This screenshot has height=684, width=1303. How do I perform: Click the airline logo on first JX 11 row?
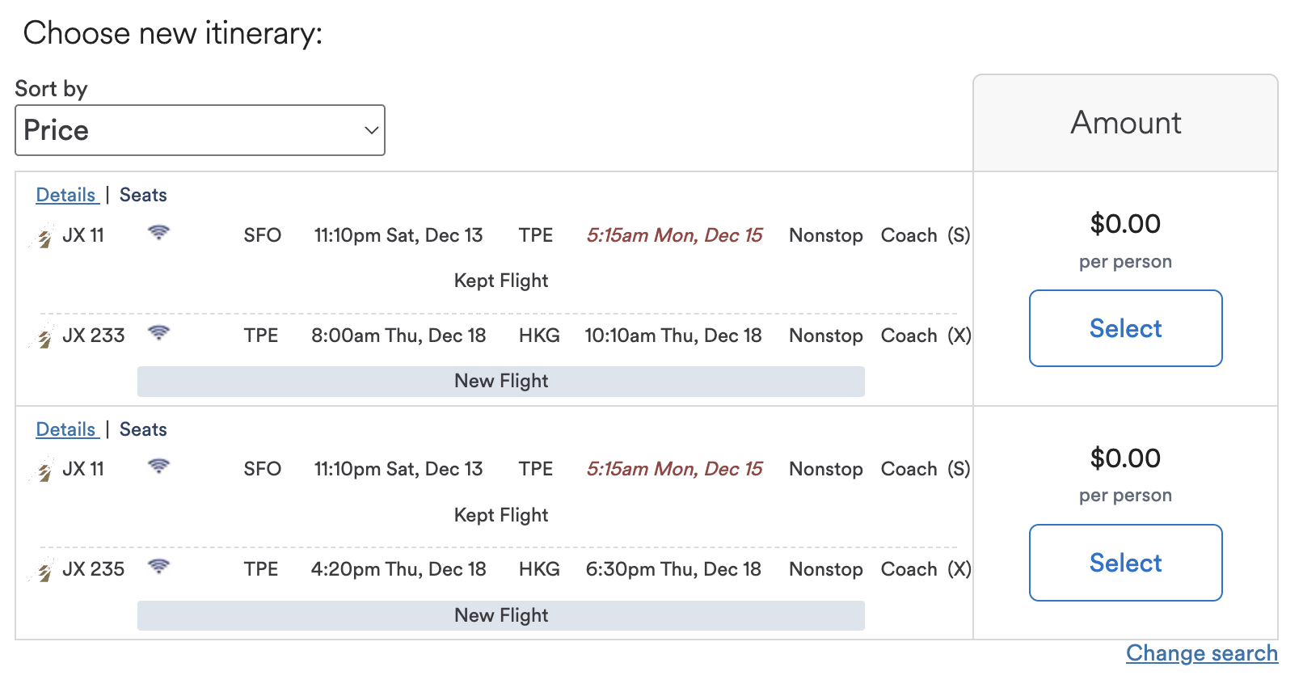coord(44,236)
